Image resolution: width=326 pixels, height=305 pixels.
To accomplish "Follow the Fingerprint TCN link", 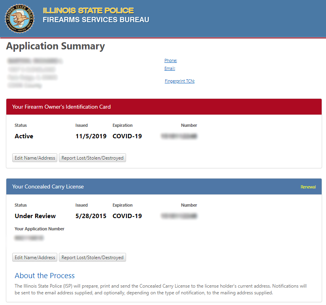I will pos(180,81).
